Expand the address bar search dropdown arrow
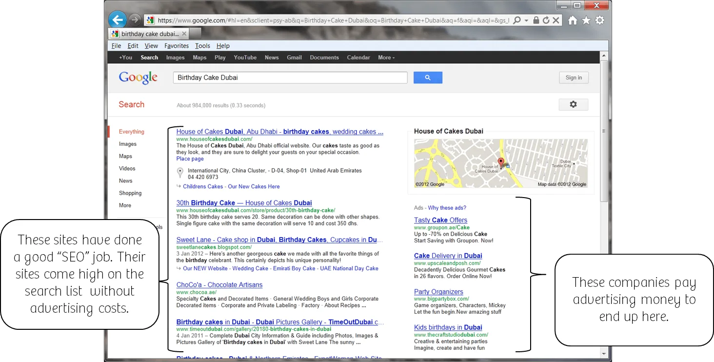This screenshot has height=362, width=714. point(526,20)
